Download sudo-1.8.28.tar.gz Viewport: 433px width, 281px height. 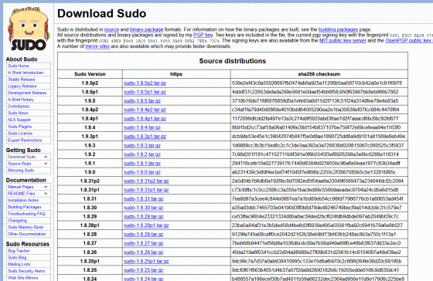[144, 235]
